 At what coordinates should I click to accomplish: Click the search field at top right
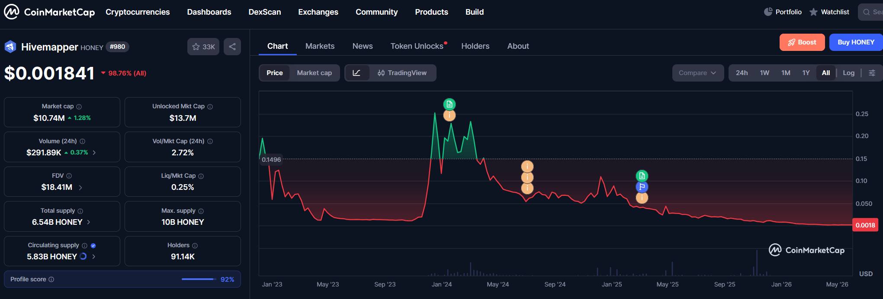coord(870,12)
